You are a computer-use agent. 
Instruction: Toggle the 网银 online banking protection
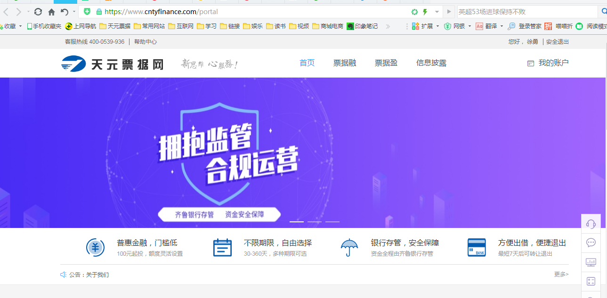click(x=459, y=27)
